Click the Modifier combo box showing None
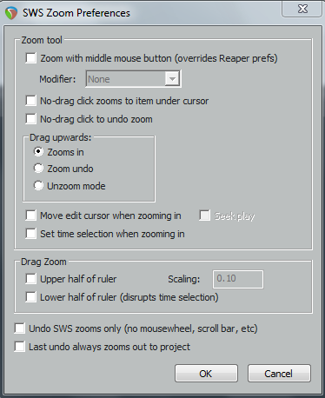325x398 pixels. click(x=134, y=79)
